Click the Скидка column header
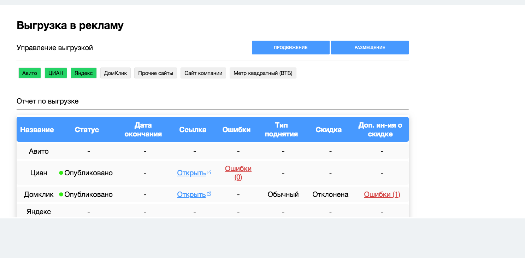Screen dimensions: 525x258 (329, 130)
